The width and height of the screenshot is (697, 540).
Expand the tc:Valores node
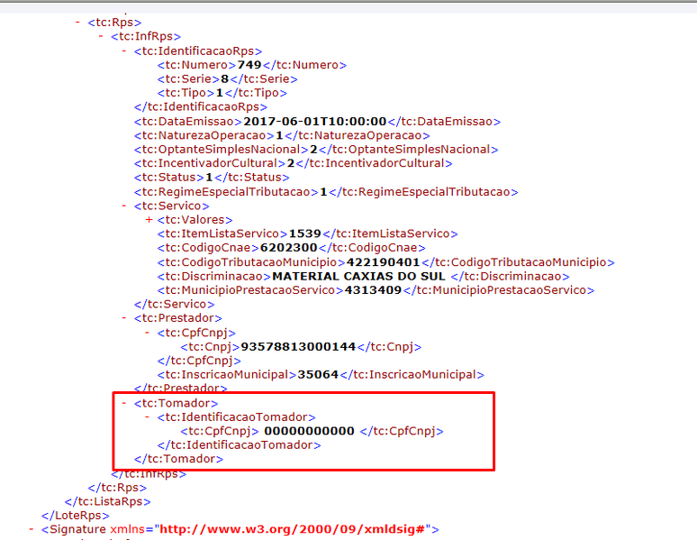click(x=149, y=219)
